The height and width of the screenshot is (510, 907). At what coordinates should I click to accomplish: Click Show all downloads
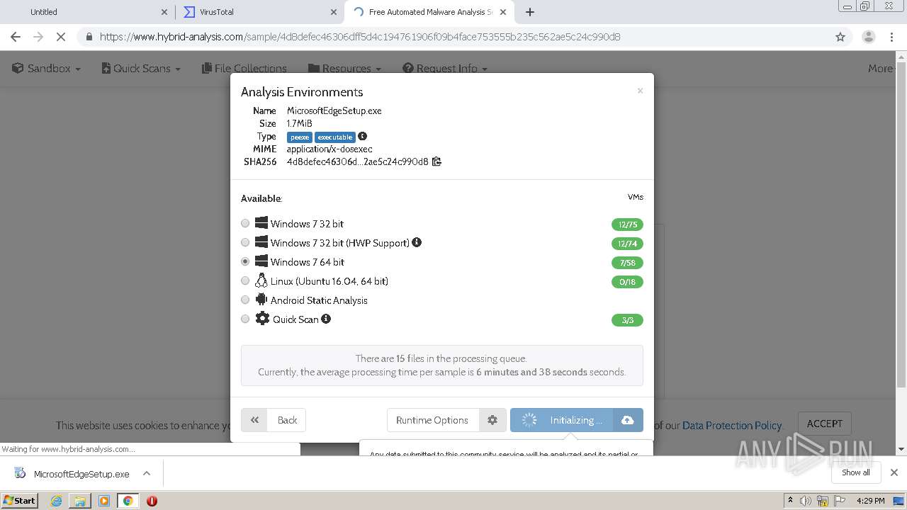point(856,472)
